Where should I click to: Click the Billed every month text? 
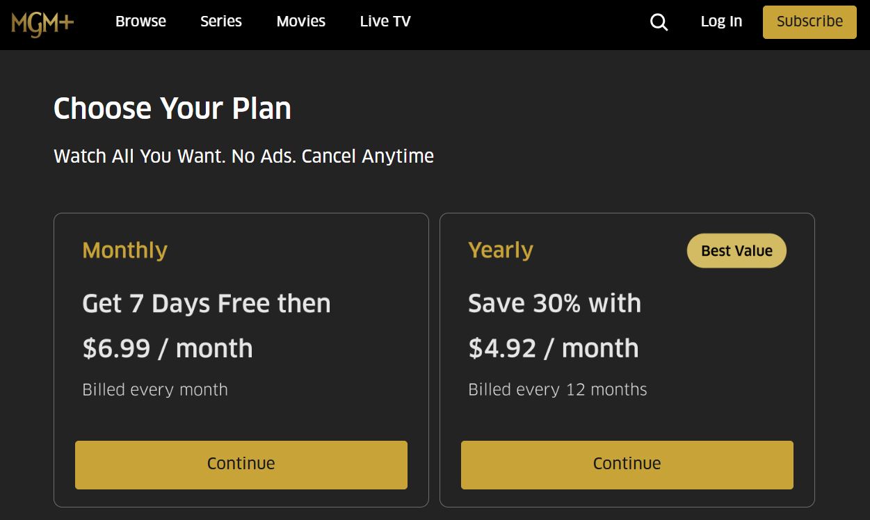[x=155, y=390]
